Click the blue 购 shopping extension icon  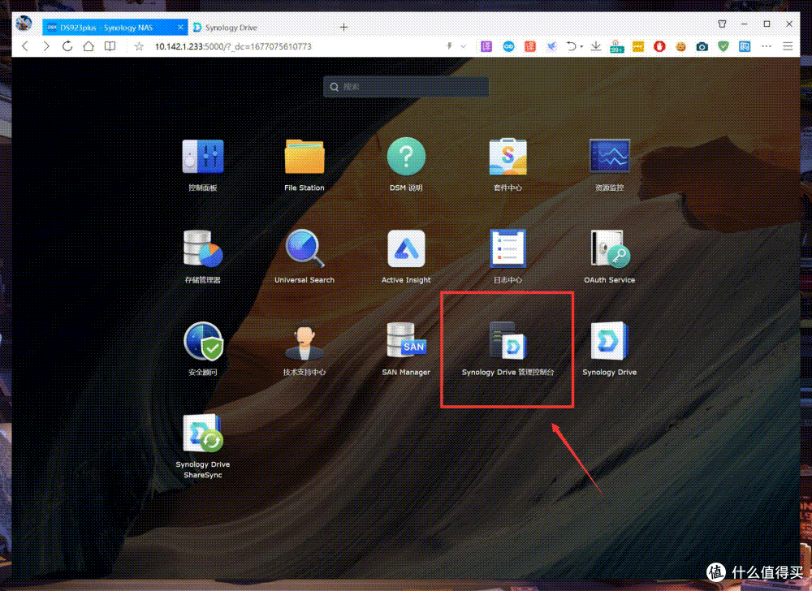[x=745, y=46]
